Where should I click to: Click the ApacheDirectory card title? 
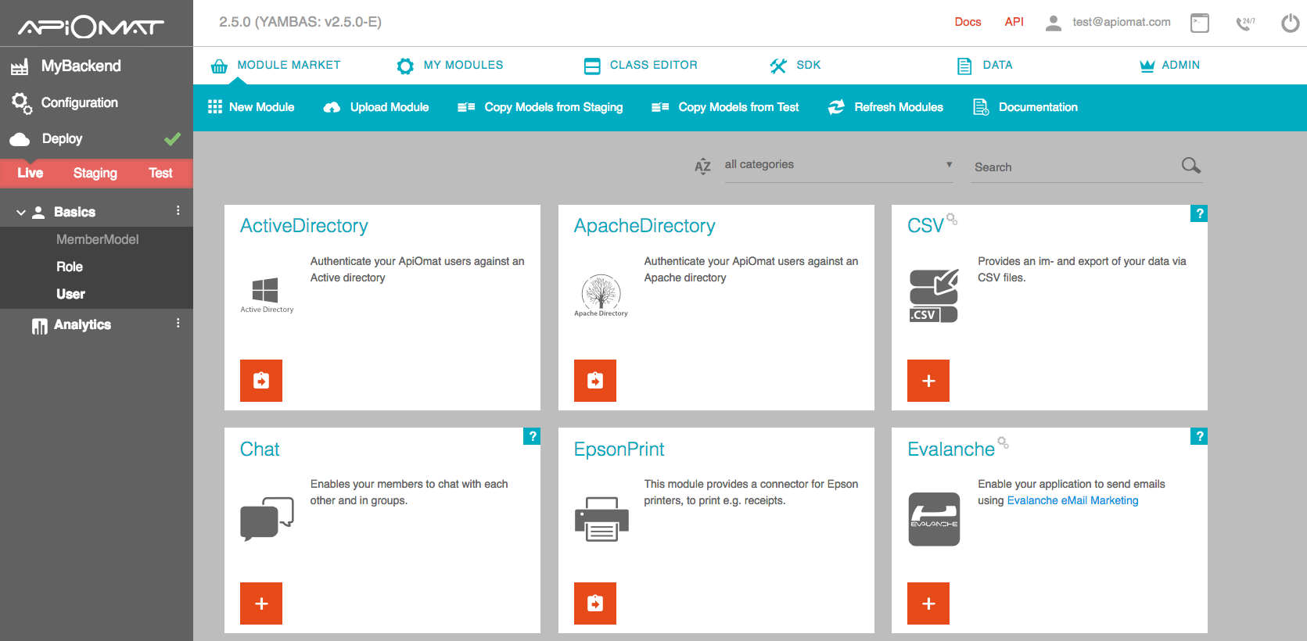click(x=645, y=226)
